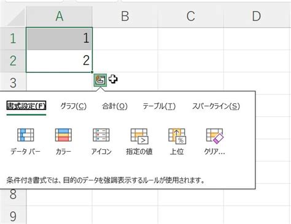
Task: Click cell A1 containing 1
Action: click(60, 39)
